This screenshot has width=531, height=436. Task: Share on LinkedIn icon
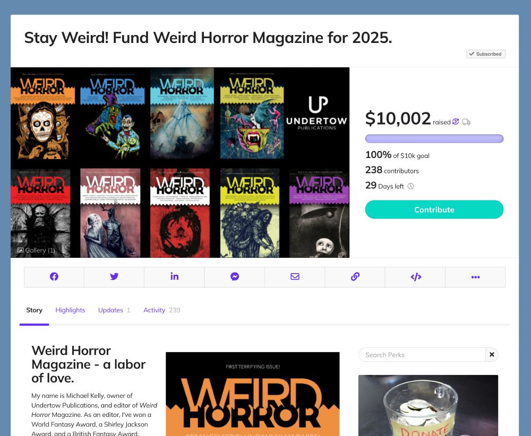pyautogui.click(x=174, y=277)
